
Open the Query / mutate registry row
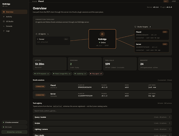point(102,117)
